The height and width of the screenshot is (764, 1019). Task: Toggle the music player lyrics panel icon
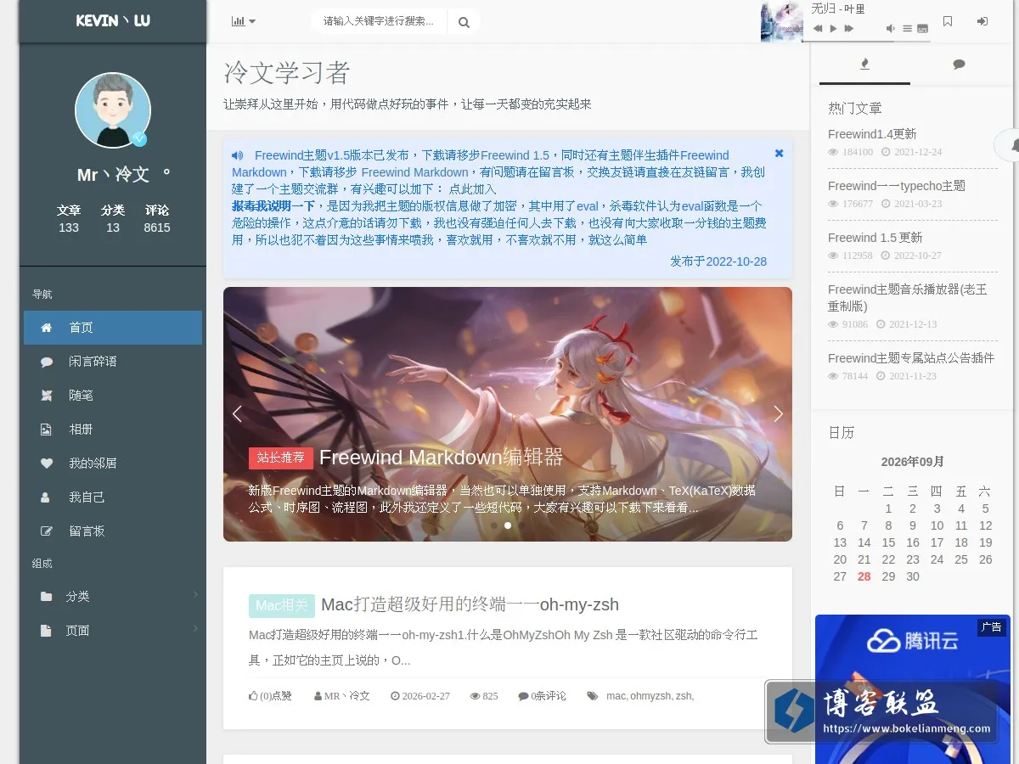(x=923, y=28)
